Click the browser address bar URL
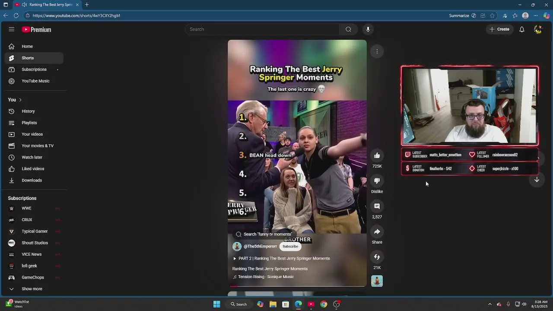Image resolution: width=553 pixels, height=311 pixels. tap(76, 16)
